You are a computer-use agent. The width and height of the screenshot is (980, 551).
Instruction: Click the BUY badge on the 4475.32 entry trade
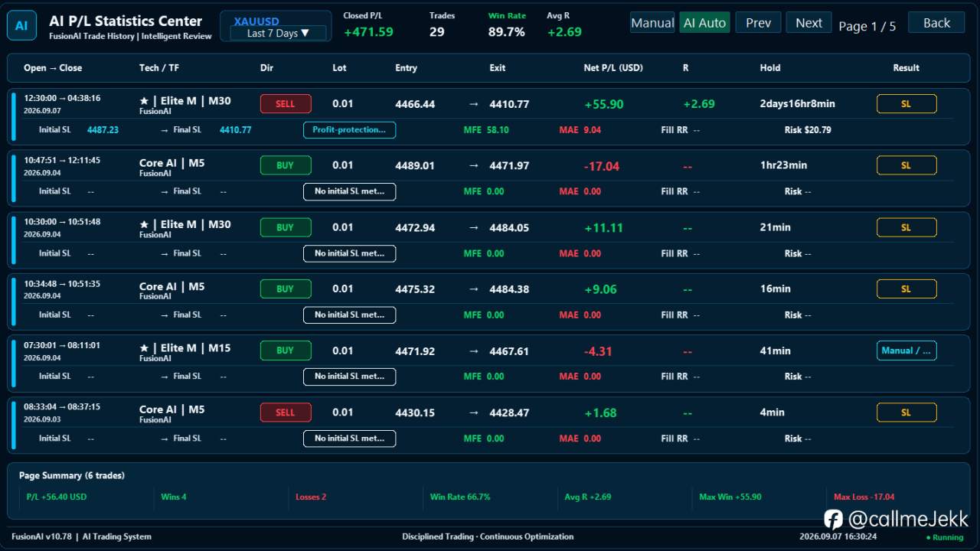click(x=286, y=289)
